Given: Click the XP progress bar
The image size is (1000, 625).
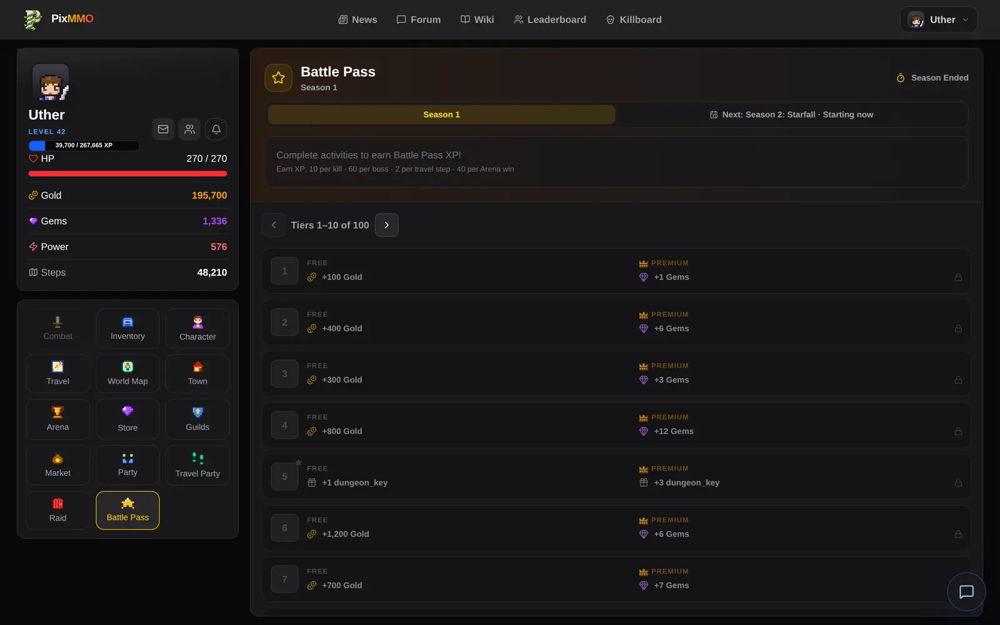Looking at the screenshot, I should tap(84, 145).
